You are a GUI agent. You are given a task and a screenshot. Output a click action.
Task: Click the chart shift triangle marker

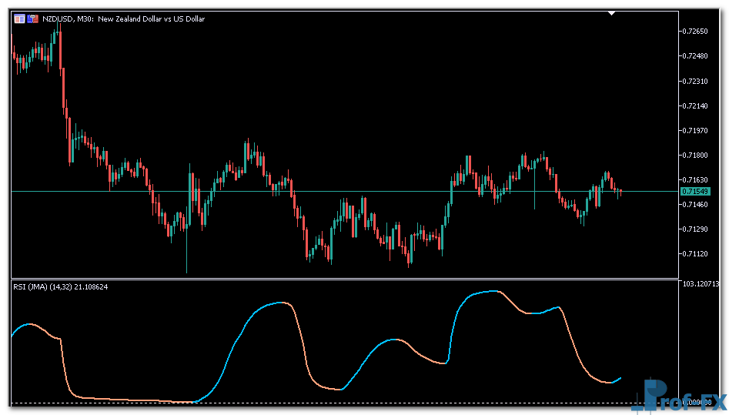coord(612,13)
